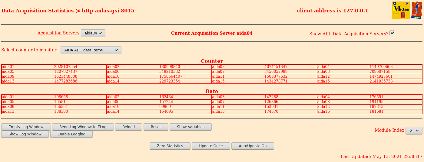This screenshot has width=424, height=162.
Task: Select counter value 2141935738 for aida16
Action: 381,81
